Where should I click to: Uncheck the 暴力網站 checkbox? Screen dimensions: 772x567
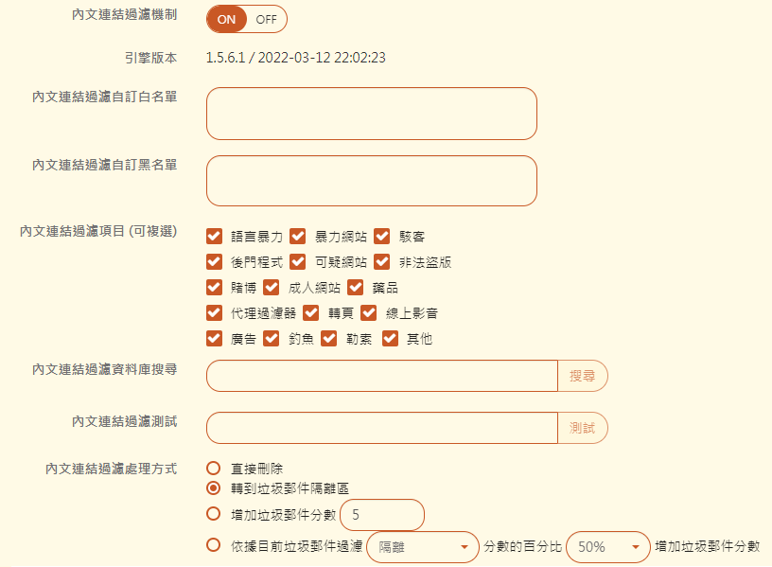[298, 236]
